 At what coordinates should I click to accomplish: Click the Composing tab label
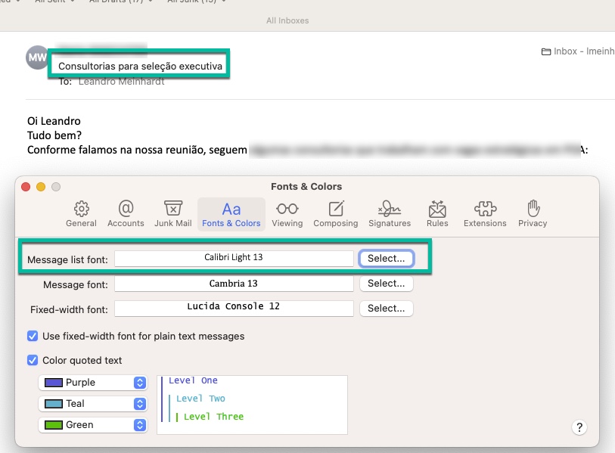(336, 223)
